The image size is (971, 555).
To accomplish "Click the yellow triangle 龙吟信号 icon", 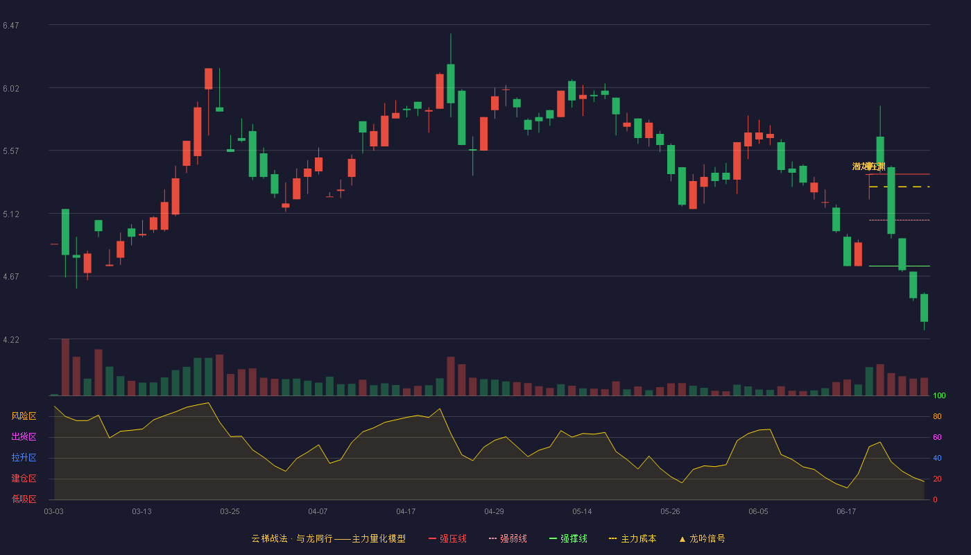I will point(682,539).
